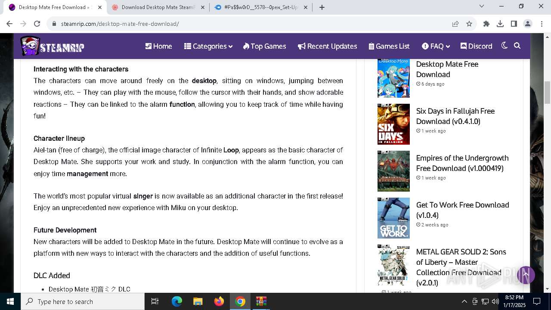Viewport: 551px width, 310px height.
Task: Toggle Chrome side panel icon
Action: [x=514, y=24]
